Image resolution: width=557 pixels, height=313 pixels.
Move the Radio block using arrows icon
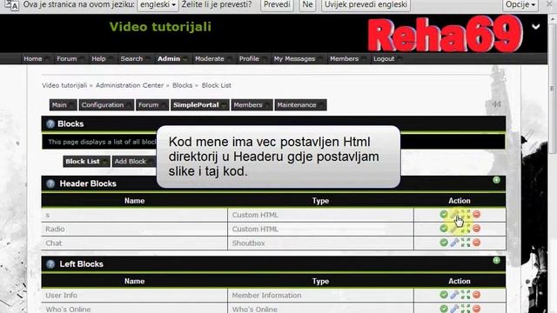466,229
